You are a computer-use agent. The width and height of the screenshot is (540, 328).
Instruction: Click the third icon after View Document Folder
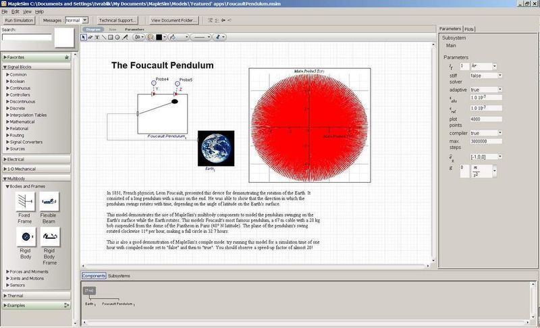pyautogui.click(x=223, y=20)
